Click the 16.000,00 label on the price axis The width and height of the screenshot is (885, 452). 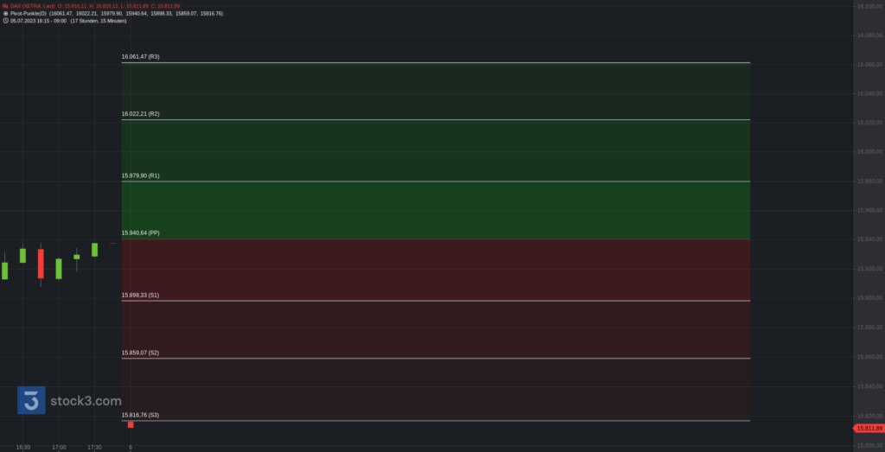pyautogui.click(x=868, y=151)
